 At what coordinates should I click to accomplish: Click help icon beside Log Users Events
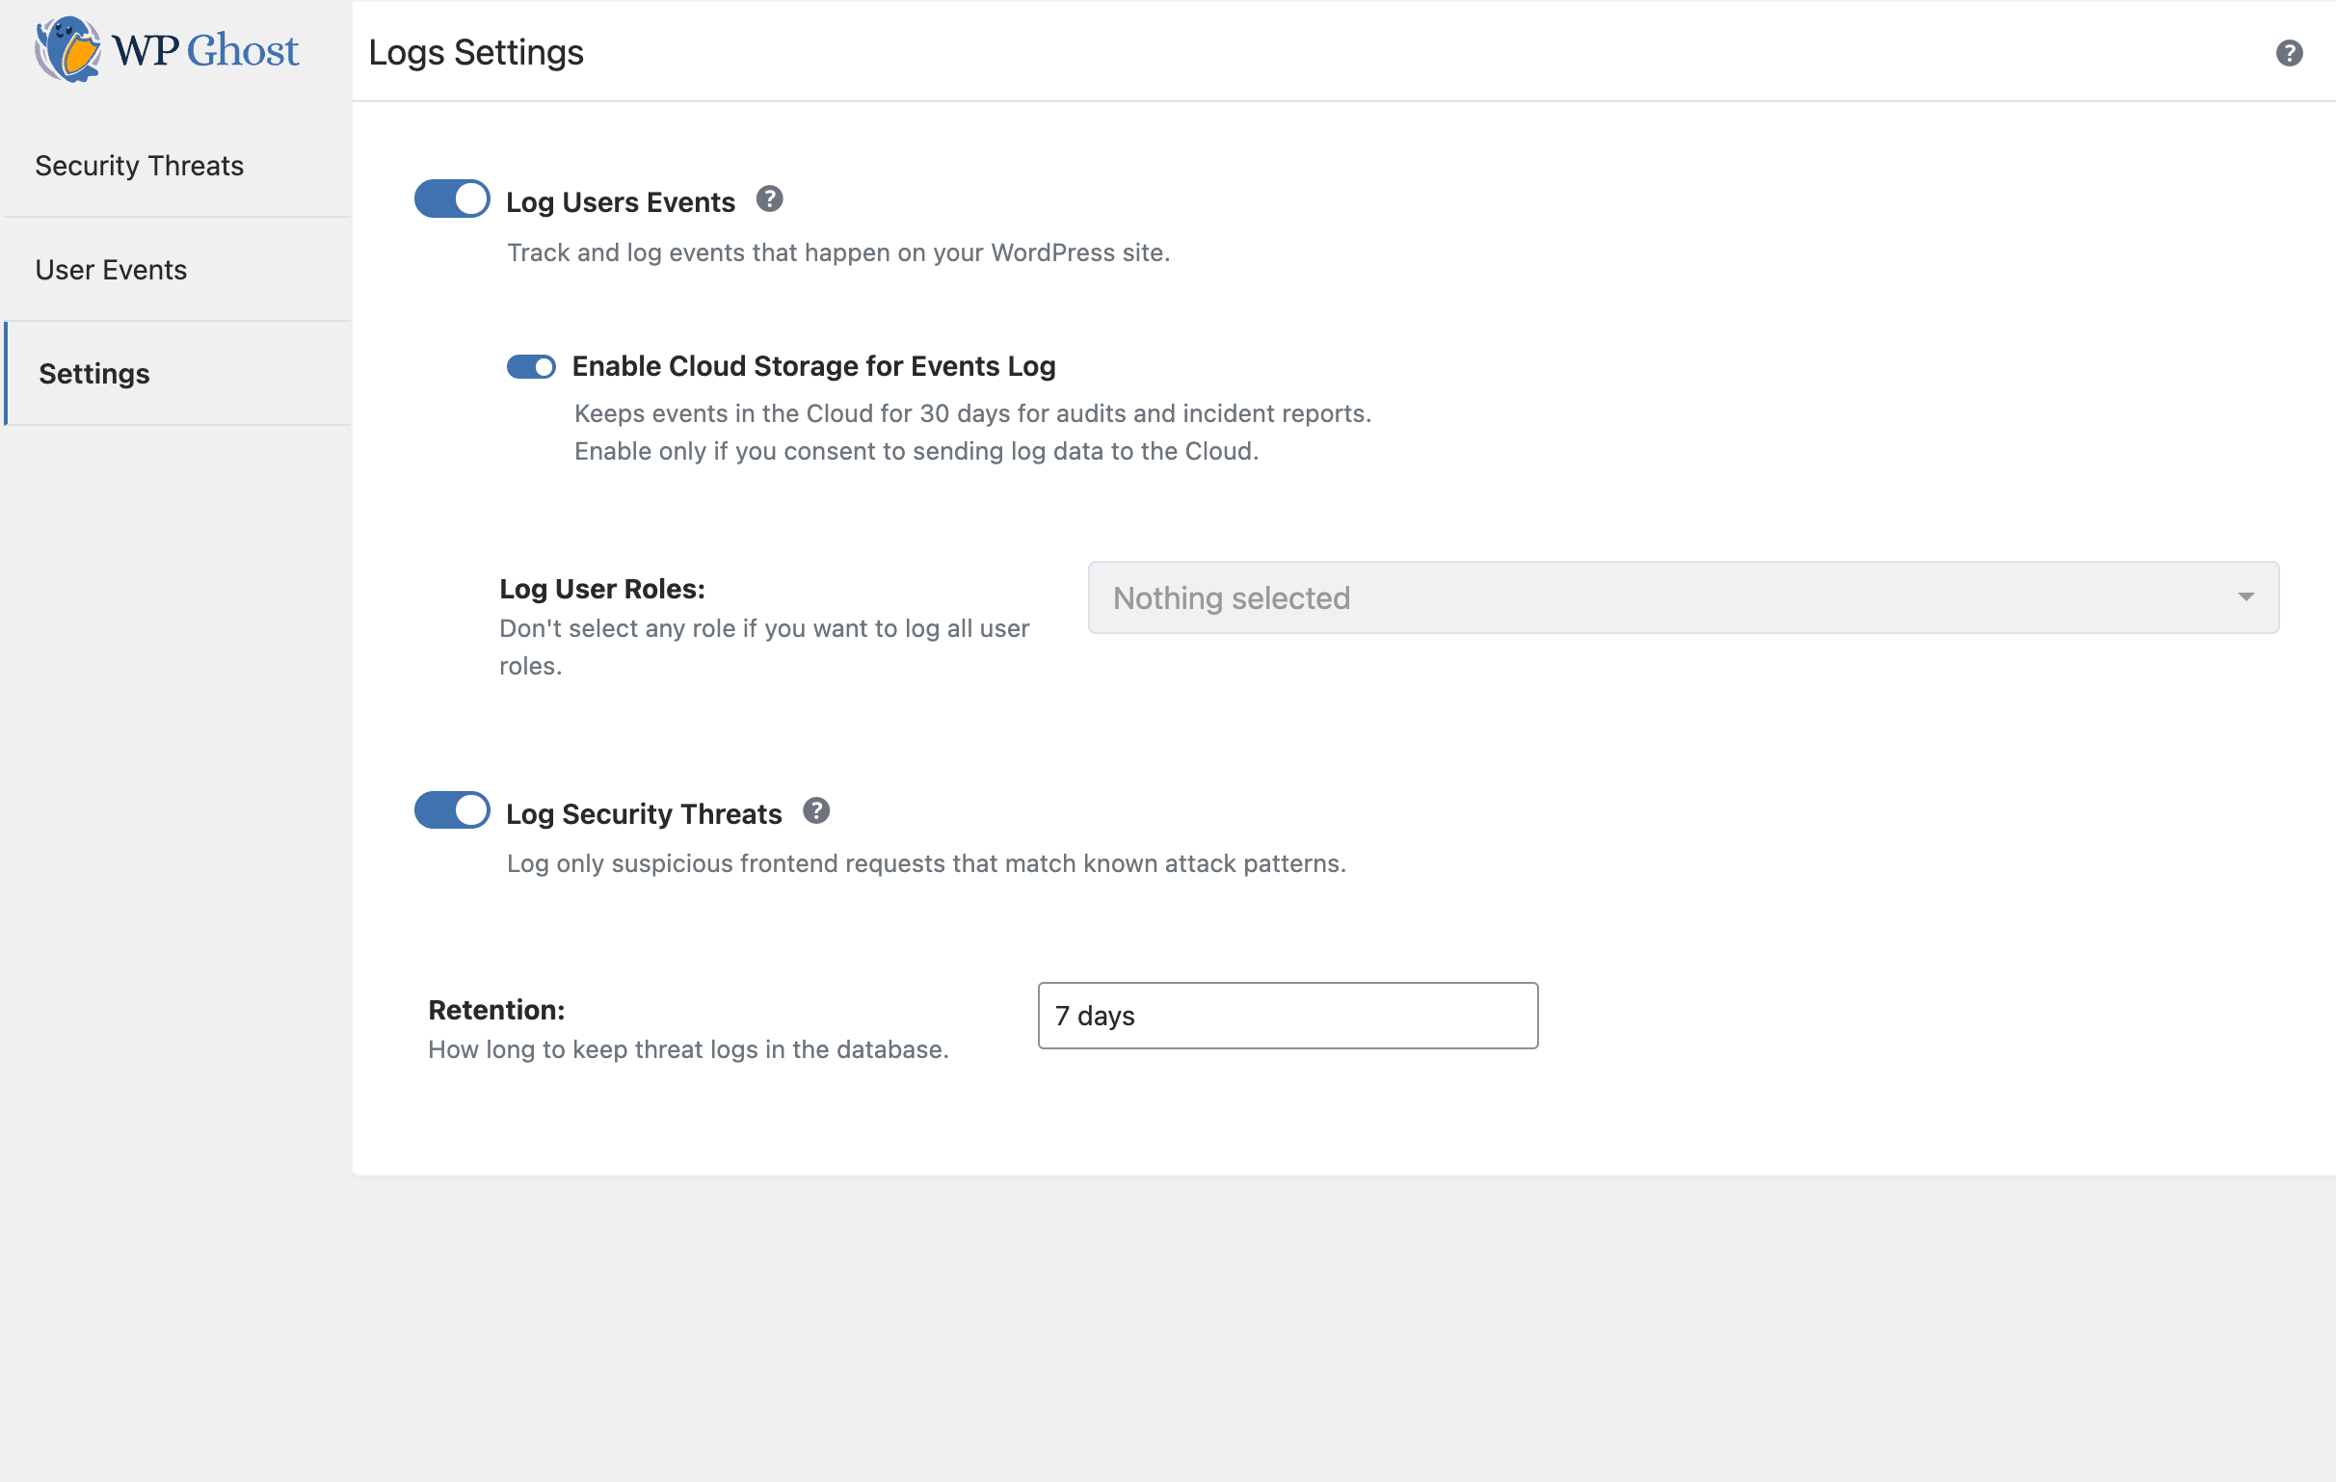pos(769,199)
